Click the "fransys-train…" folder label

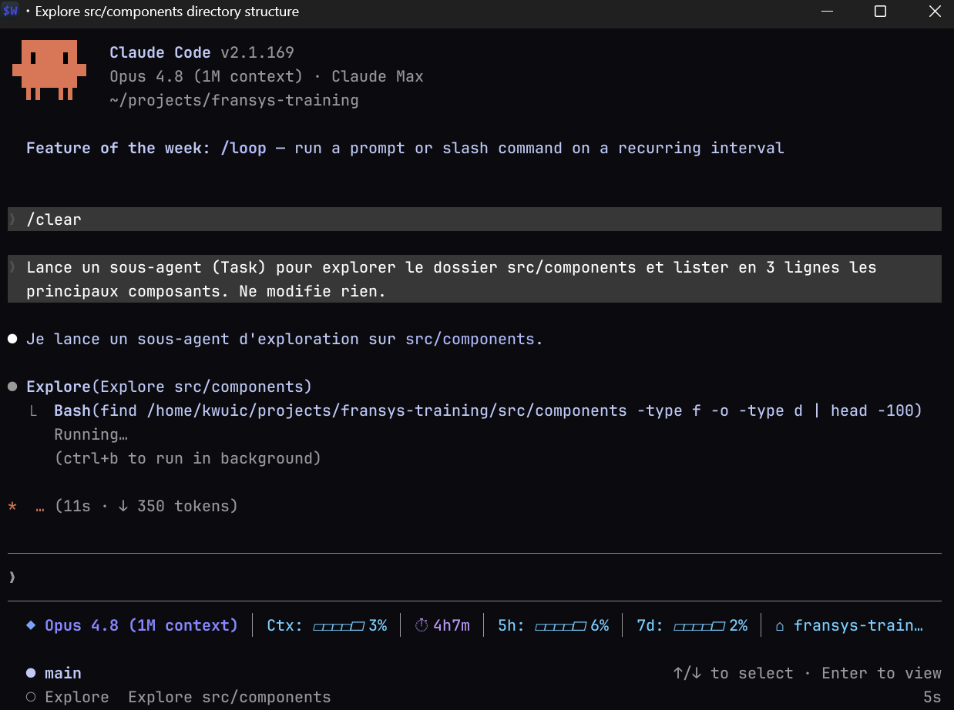858,625
